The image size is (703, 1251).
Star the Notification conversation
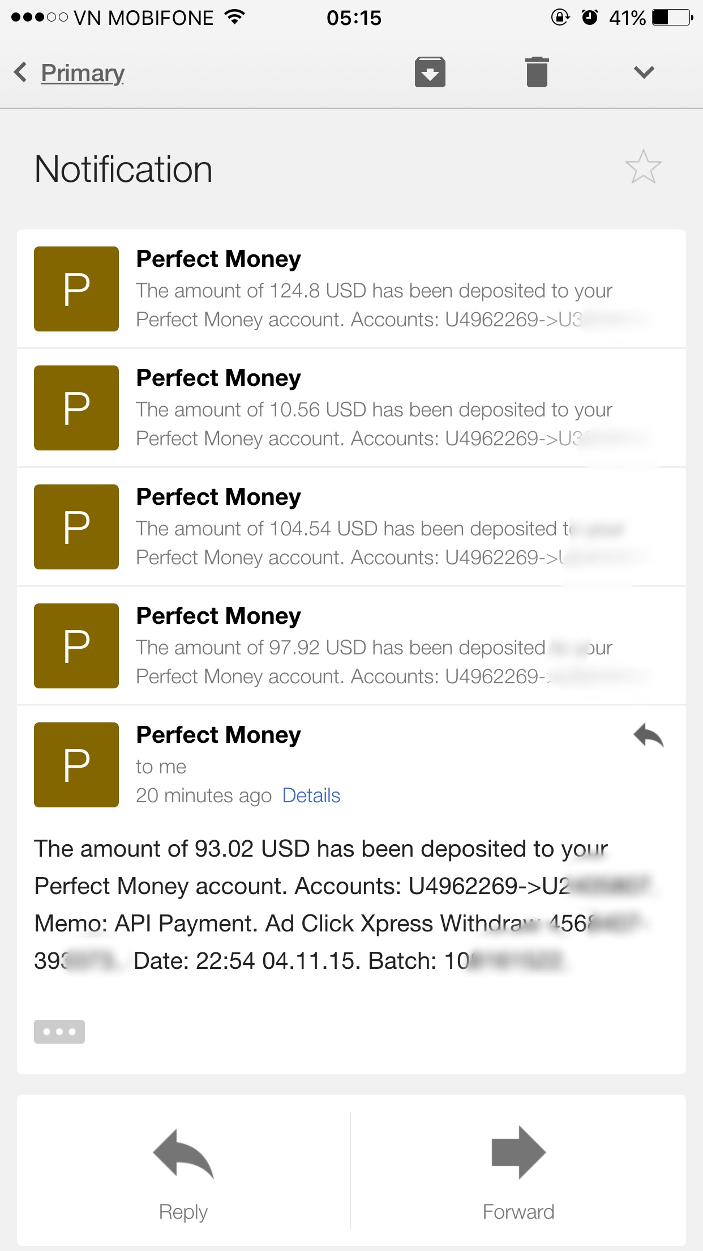pyautogui.click(x=643, y=167)
